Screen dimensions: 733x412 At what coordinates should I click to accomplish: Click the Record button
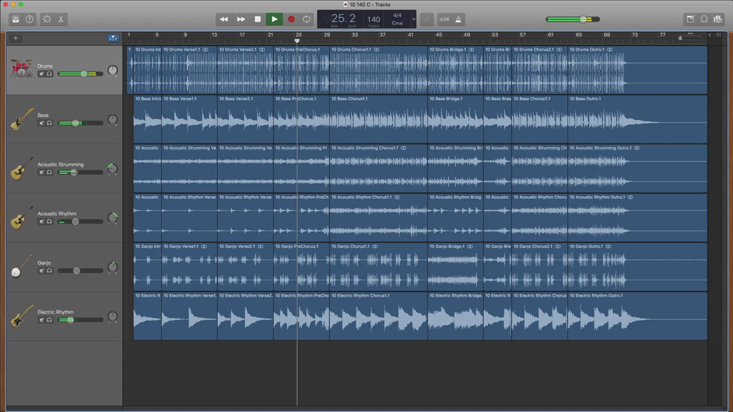291,20
